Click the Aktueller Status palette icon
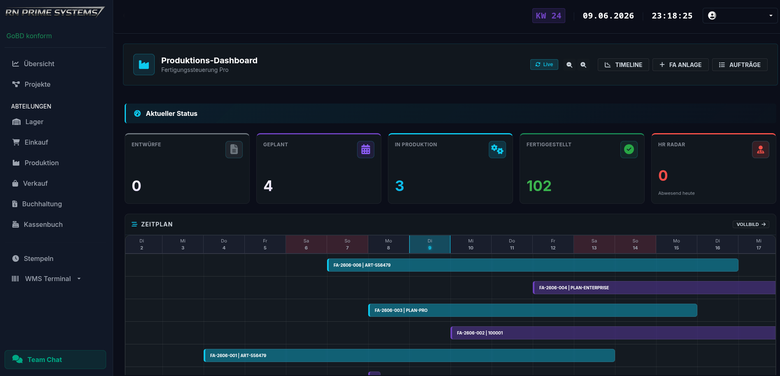The height and width of the screenshot is (376, 780). [137, 113]
